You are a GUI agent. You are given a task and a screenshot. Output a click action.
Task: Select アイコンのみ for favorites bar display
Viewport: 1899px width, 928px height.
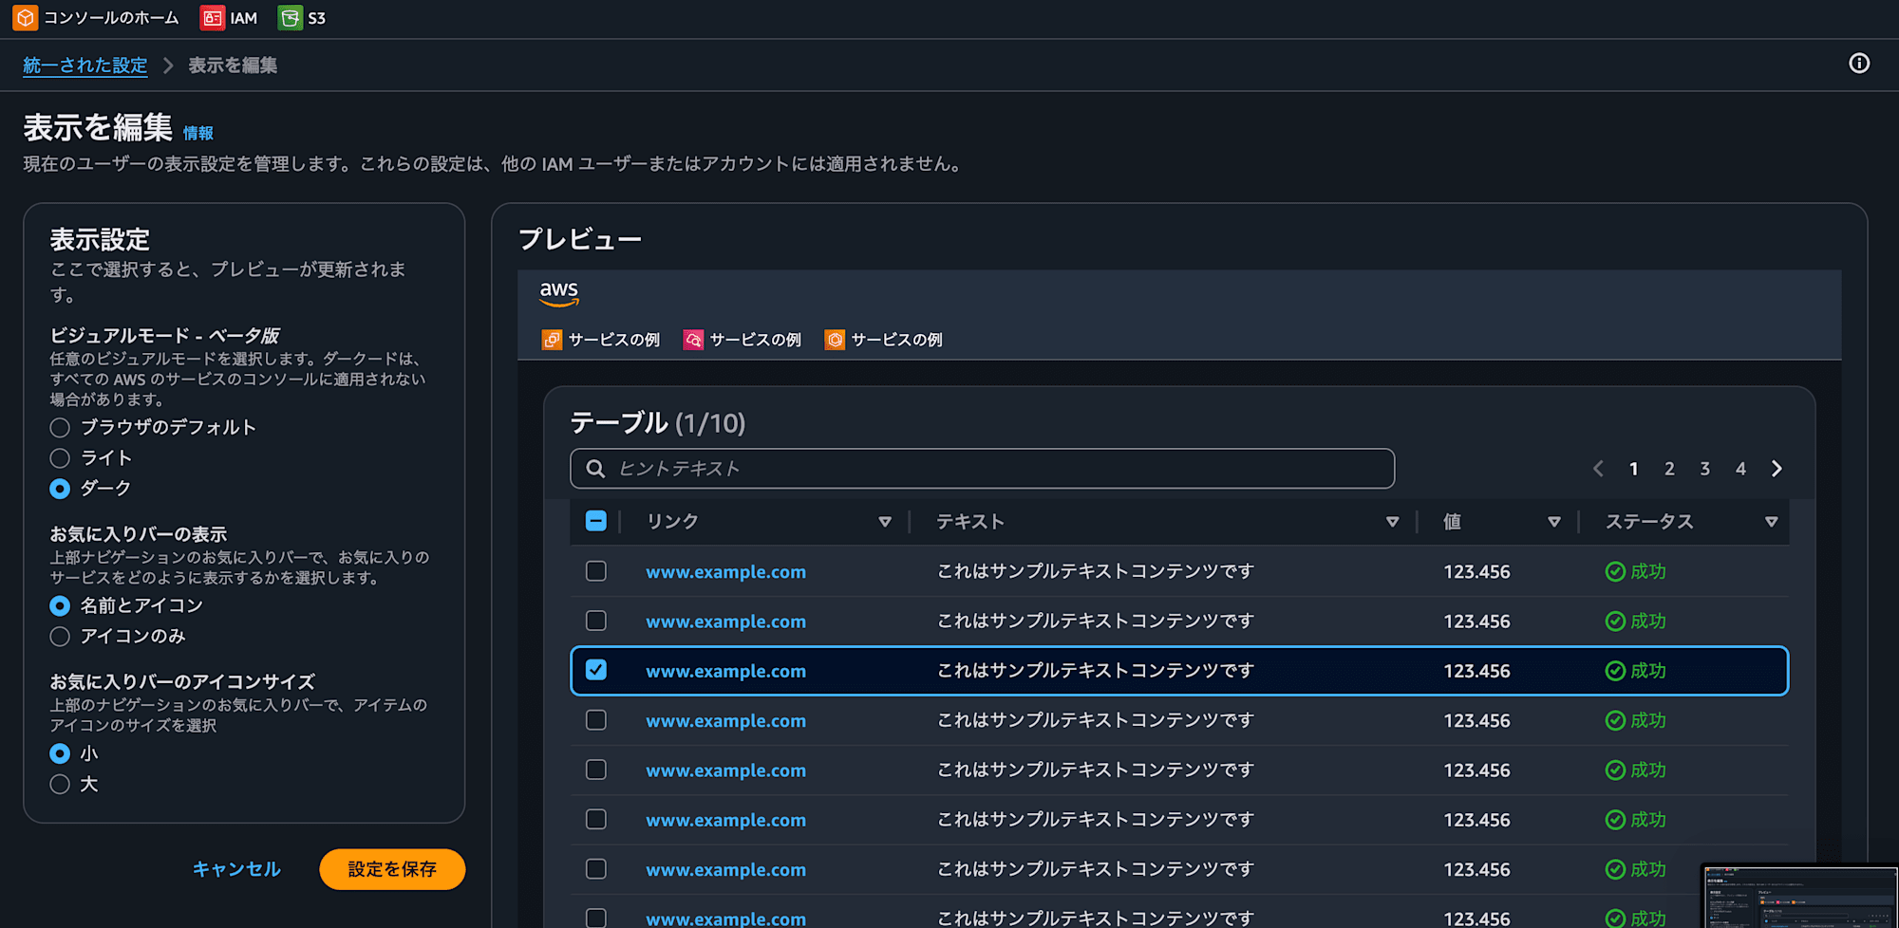coord(59,636)
